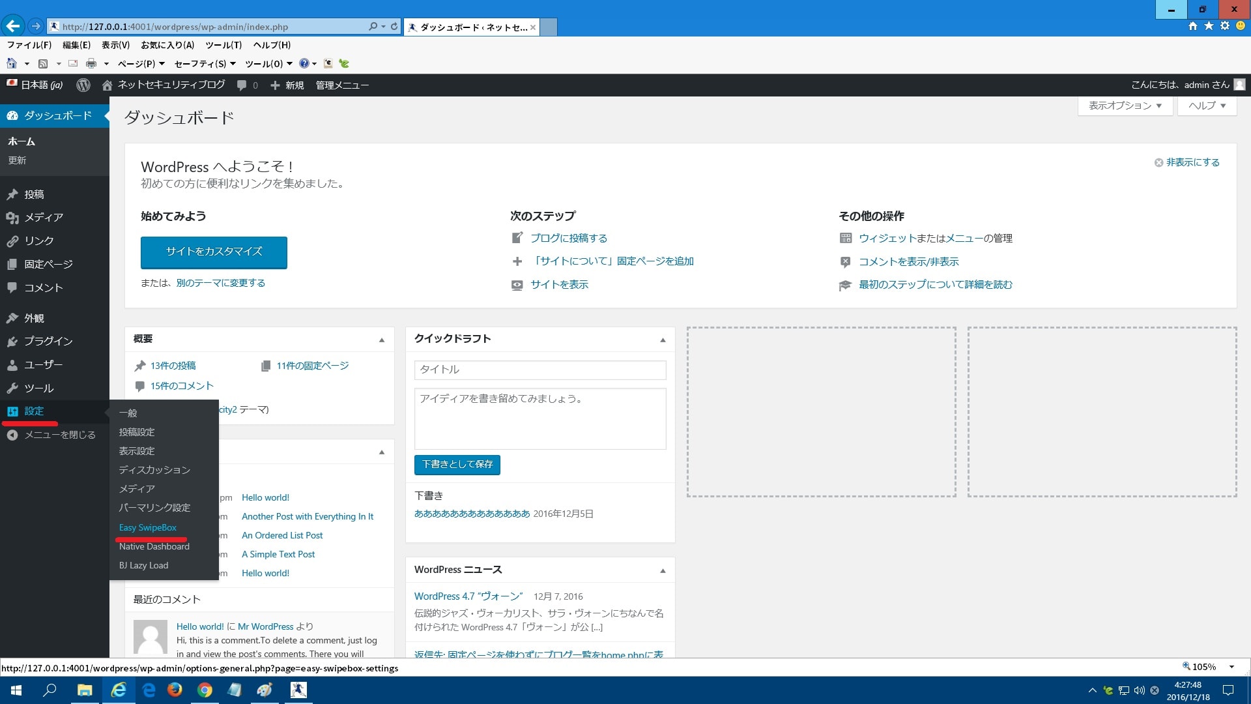The image size is (1251, 704).
Task: Open the IE home toolbar icon
Action: pyautogui.click(x=12, y=63)
